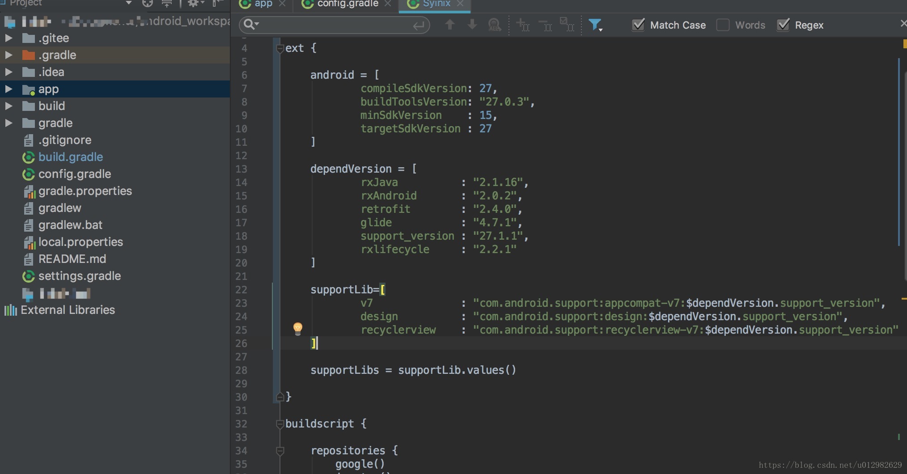Click 'supportLibs' on line 28

(345, 370)
